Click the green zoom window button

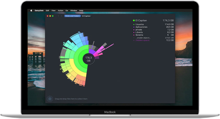(x=53, y=16)
